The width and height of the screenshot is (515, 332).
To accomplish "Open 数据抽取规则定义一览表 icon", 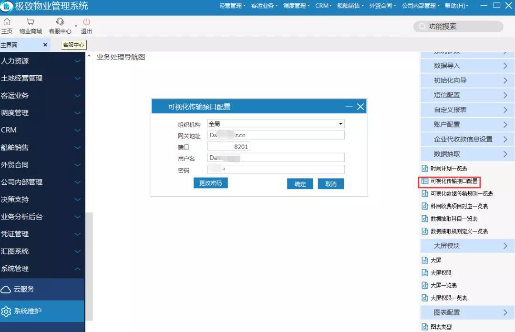I will (425, 231).
